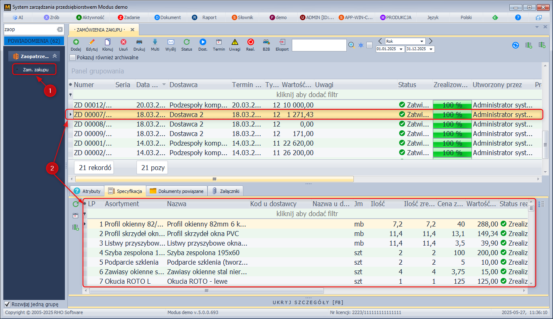Click 'UKRYJ SZCZEGÓŁY [F8]' bar
553x319 pixels.
308,302
